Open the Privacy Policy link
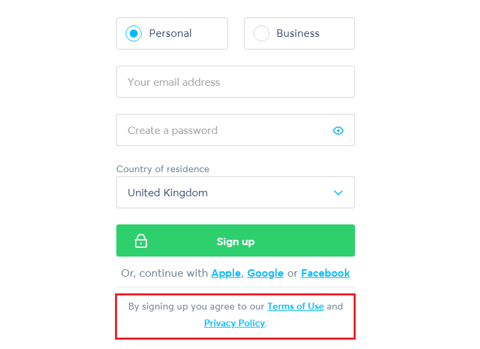The image size is (480, 349). (235, 323)
